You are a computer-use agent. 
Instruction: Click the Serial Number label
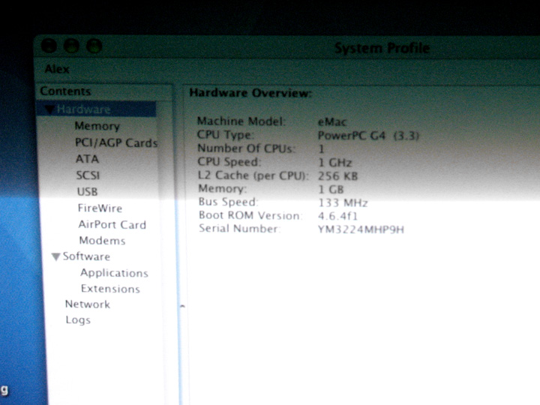pos(239,229)
